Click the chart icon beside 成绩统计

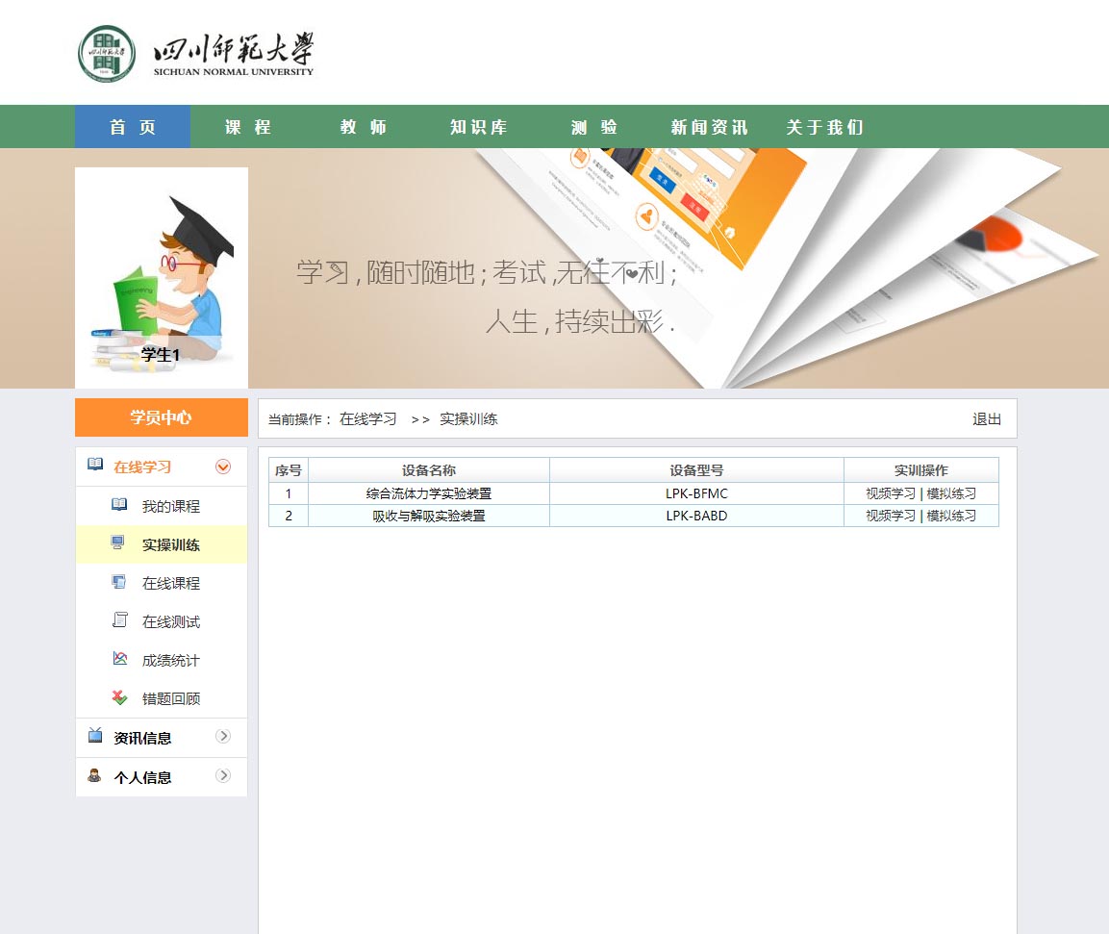tap(119, 659)
